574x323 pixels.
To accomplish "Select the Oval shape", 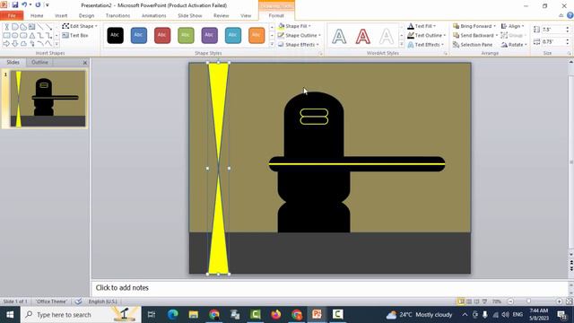I will (15, 36).
